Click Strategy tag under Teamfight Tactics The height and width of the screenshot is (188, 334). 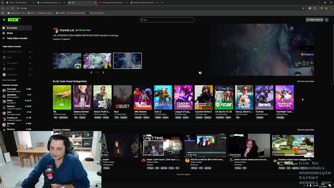(280, 118)
